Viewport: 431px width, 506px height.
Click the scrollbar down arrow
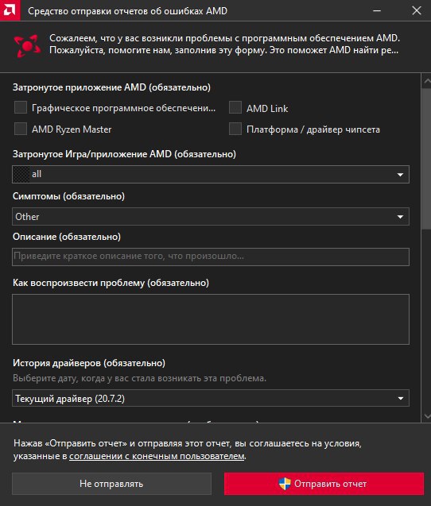tap(427, 416)
